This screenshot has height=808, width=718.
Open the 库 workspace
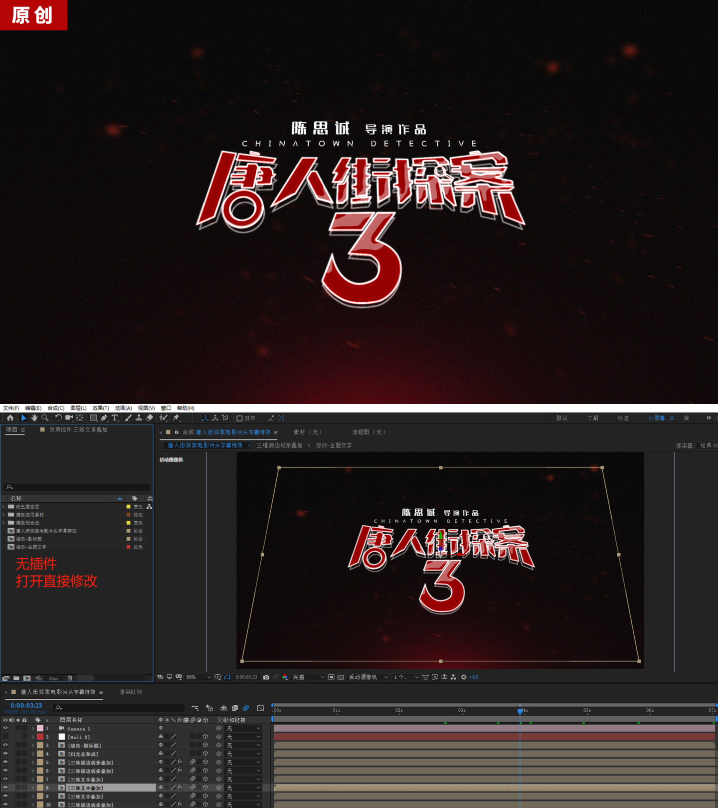tap(687, 418)
